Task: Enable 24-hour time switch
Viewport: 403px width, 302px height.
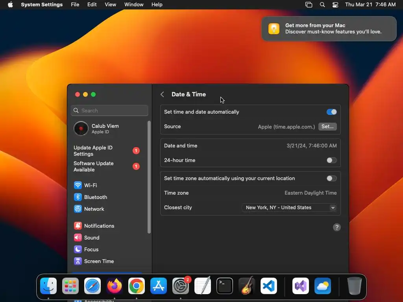Action: coord(331,160)
